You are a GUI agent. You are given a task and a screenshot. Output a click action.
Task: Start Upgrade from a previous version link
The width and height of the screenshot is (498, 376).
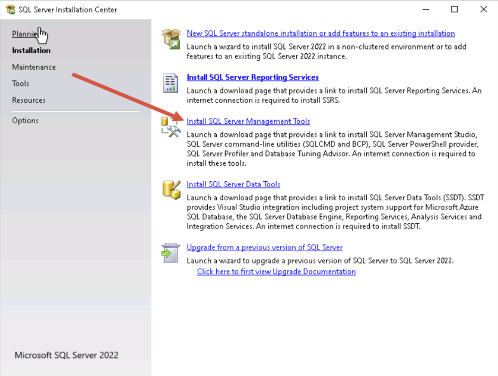point(265,247)
